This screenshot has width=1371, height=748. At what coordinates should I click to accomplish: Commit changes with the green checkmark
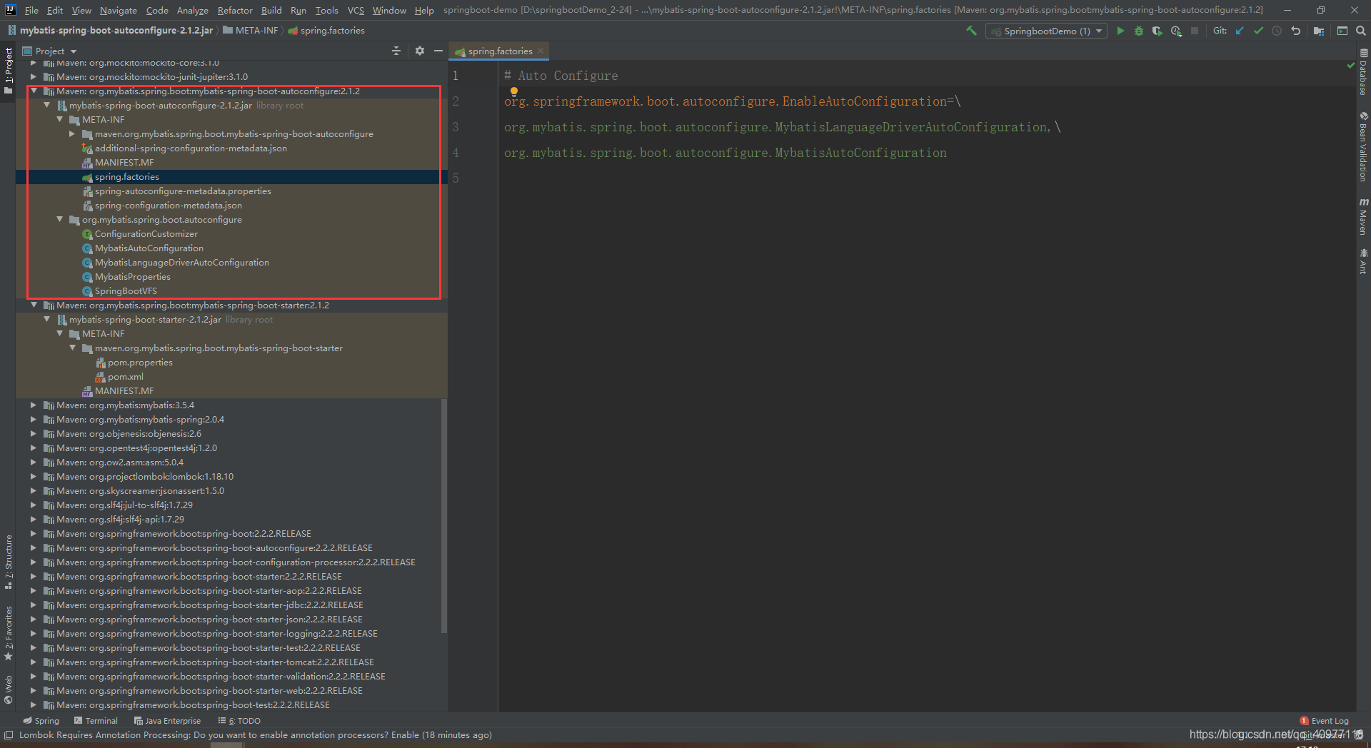pyautogui.click(x=1258, y=31)
